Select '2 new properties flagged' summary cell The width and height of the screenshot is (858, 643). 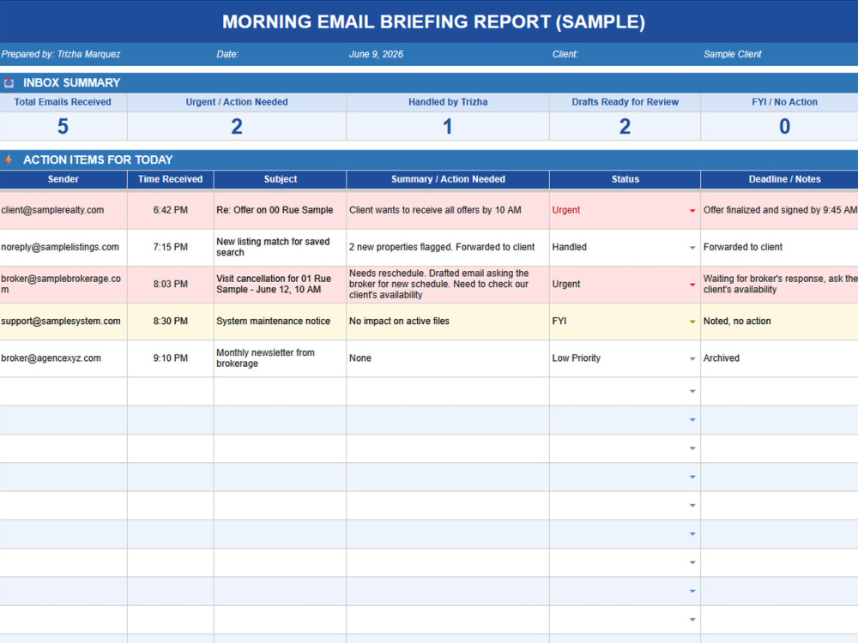(x=448, y=248)
